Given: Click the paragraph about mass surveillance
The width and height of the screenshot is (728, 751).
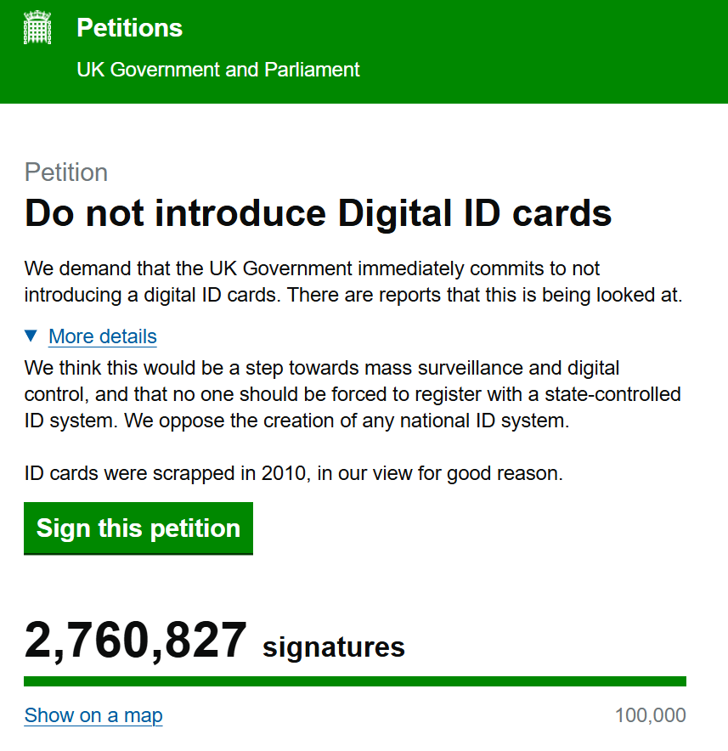Looking at the screenshot, I should pos(322,369).
